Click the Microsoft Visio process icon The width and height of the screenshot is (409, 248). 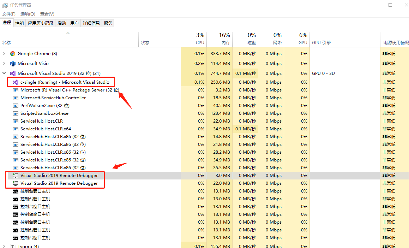click(13, 64)
